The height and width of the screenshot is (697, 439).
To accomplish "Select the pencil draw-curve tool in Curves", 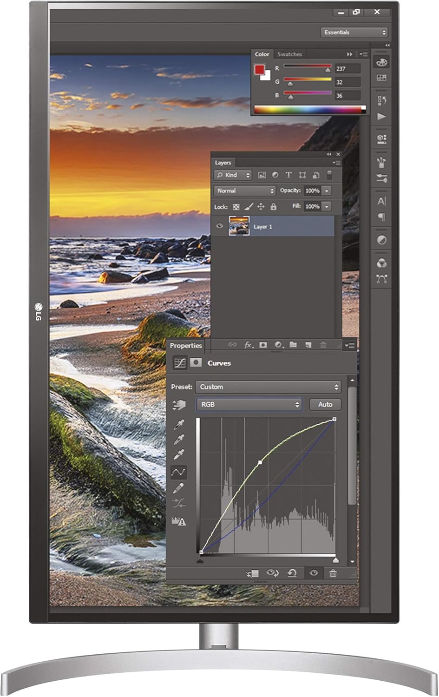I will coord(178,488).
